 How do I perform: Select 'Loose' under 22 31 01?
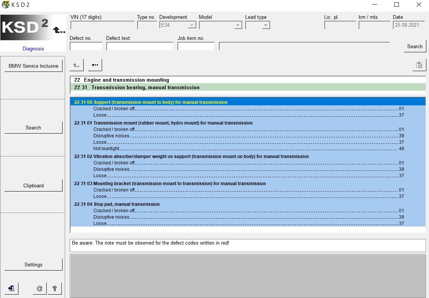248,142
